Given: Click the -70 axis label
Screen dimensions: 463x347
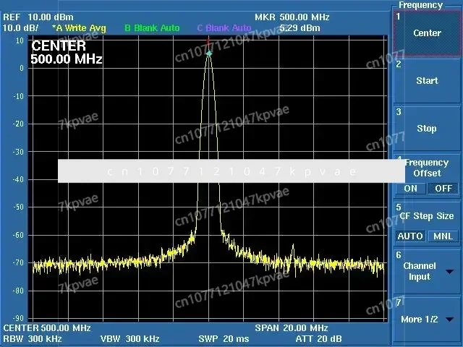Looking at the screenshot, I should click(18, 262).
